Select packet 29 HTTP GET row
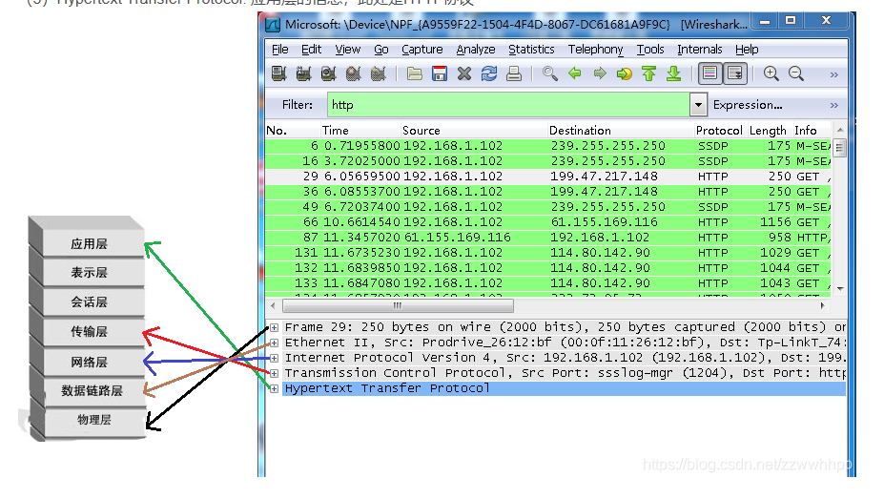The height and width of the screenshot is (499, 884). (x=548, y=177)
